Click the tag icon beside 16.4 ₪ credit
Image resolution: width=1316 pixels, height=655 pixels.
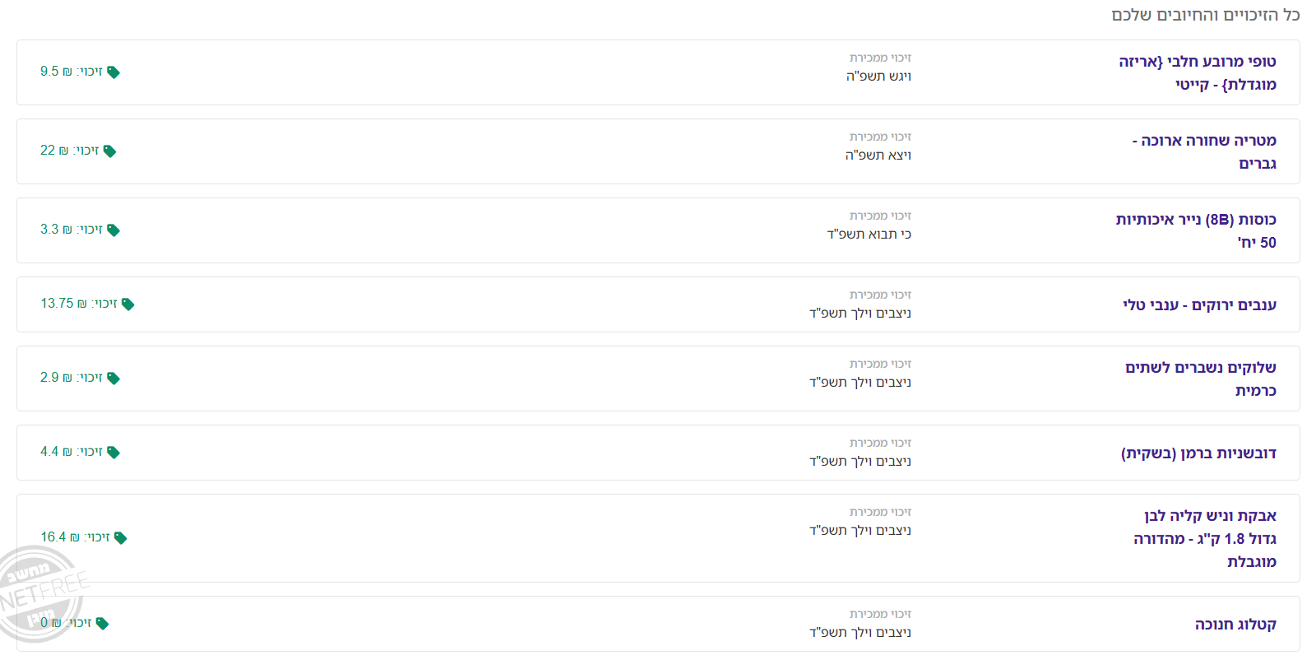coord(120,538)
